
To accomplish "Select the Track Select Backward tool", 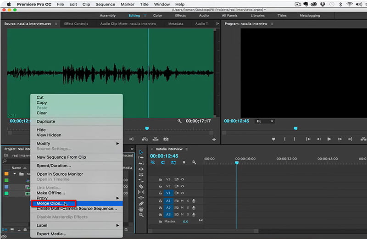I will tap(141, 163).
